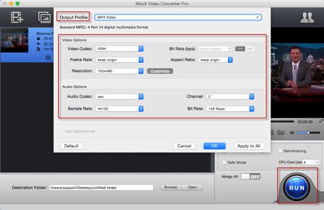Click the video preview of the host

click(297, 72)
